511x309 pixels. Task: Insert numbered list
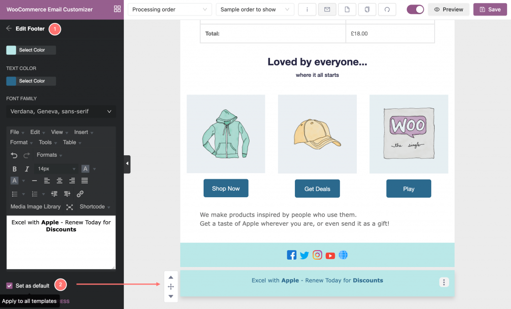(x=34, y=194)
